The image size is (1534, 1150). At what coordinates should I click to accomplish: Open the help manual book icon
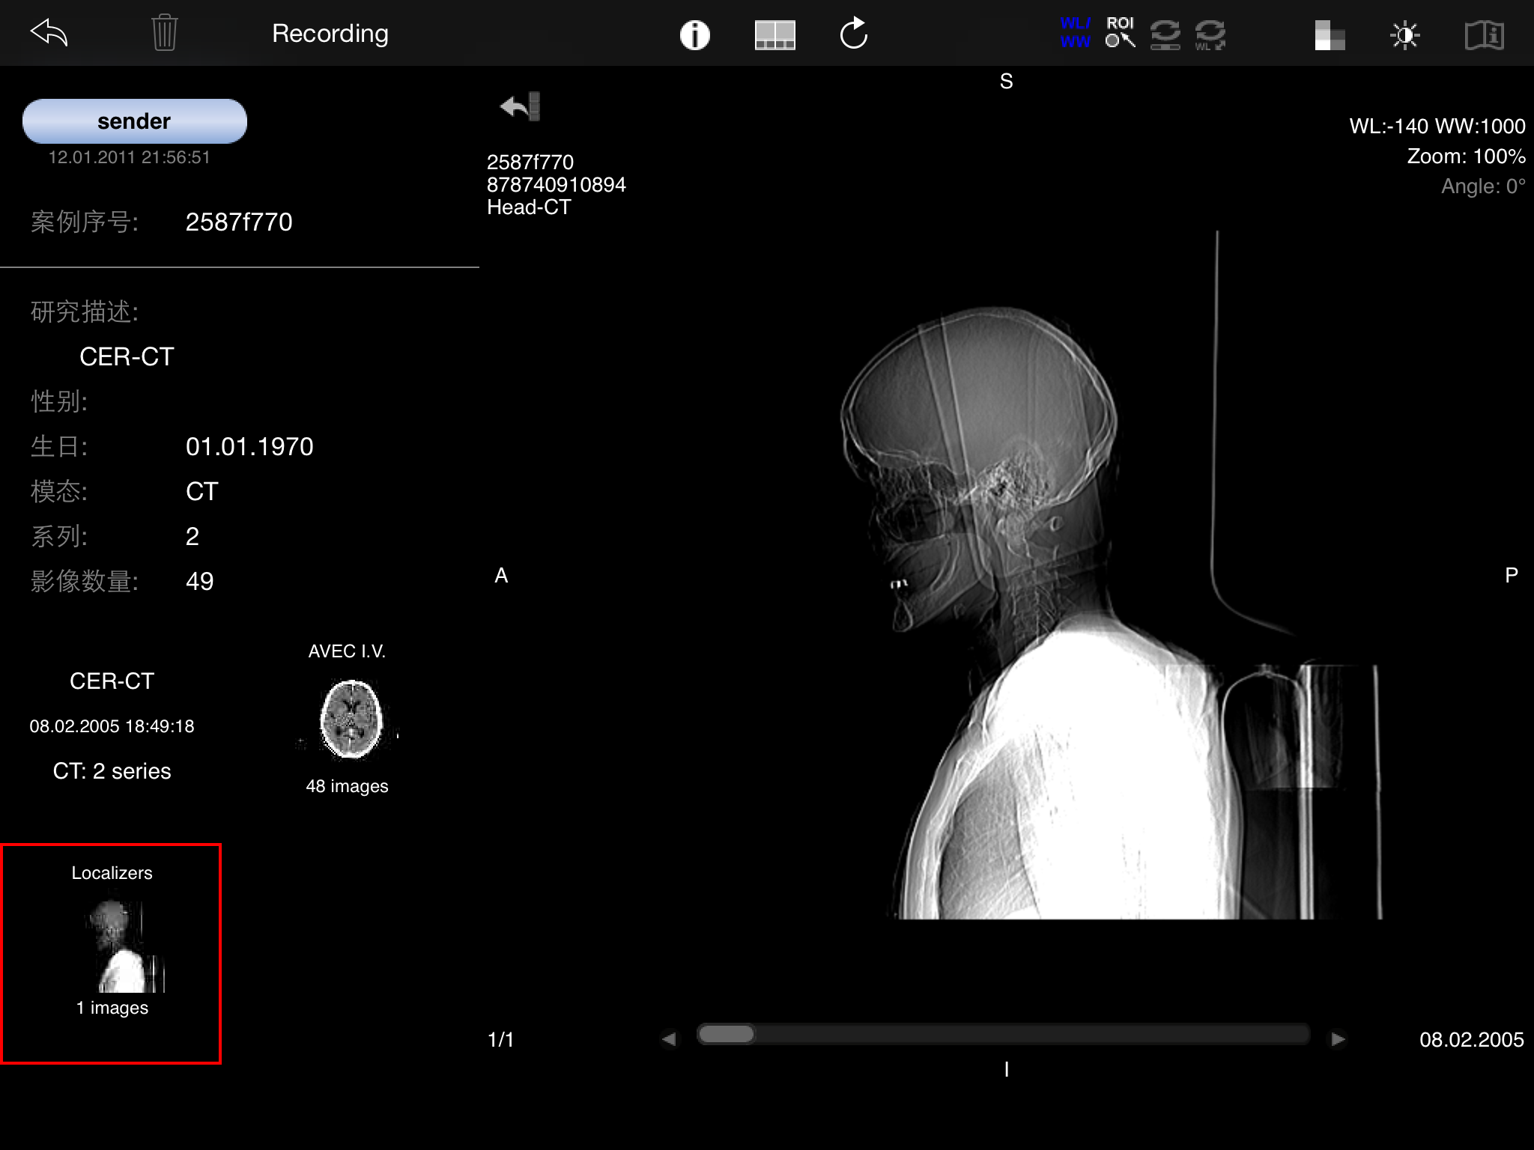click(1484, 35)
